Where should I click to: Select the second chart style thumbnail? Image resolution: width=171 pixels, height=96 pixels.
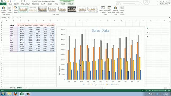(x=33, y=9)
